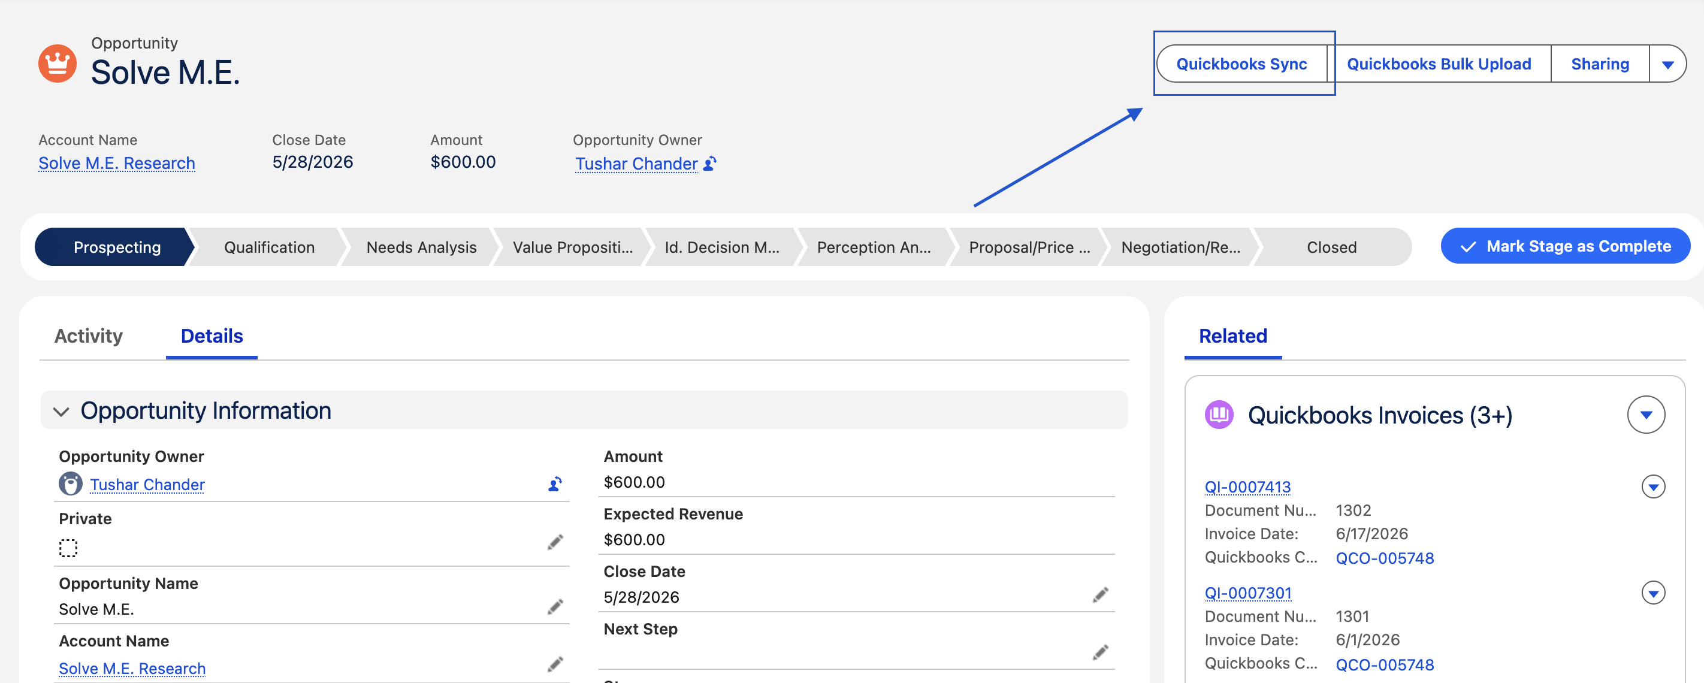Image resolution: width=1704 pixels, height=683 pixels.
Task: Edit Opportunity Name with pencil icon
Action: (555, 606)
